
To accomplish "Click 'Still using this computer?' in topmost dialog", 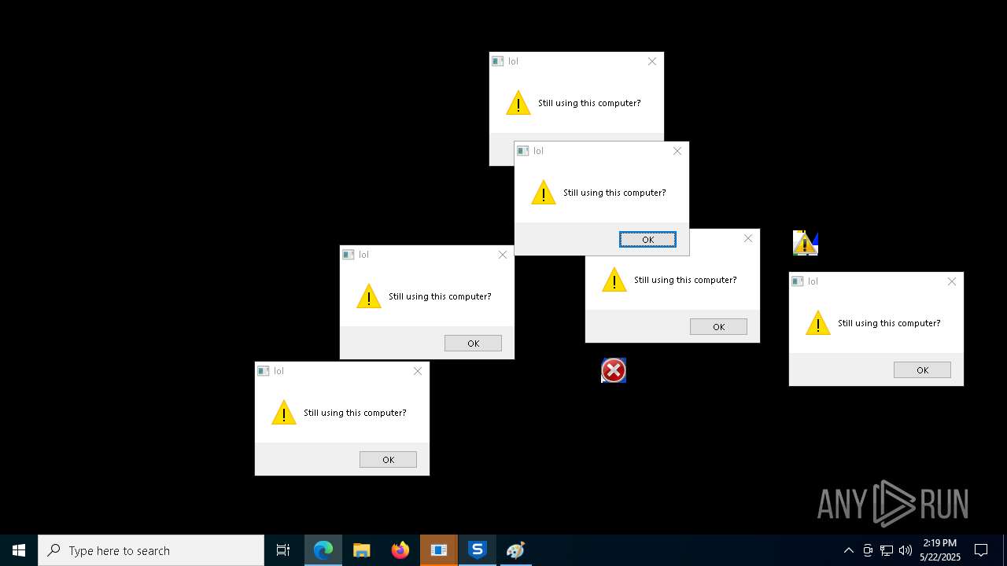I will tap(589, 103).
